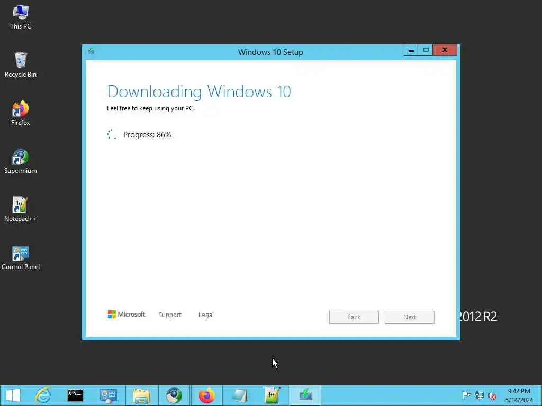
Task: Close the Windows 10 Setup window
Action: [x=445, y=50]
